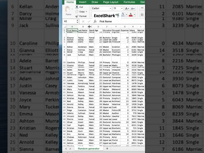Click the previous sheet arrow

click(66, 149)
